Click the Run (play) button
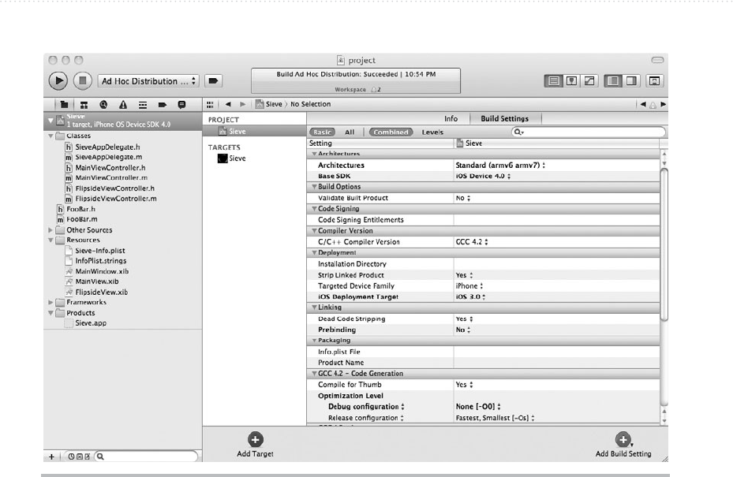This screenshot has height=477, width=733. [x=58, y=81]
